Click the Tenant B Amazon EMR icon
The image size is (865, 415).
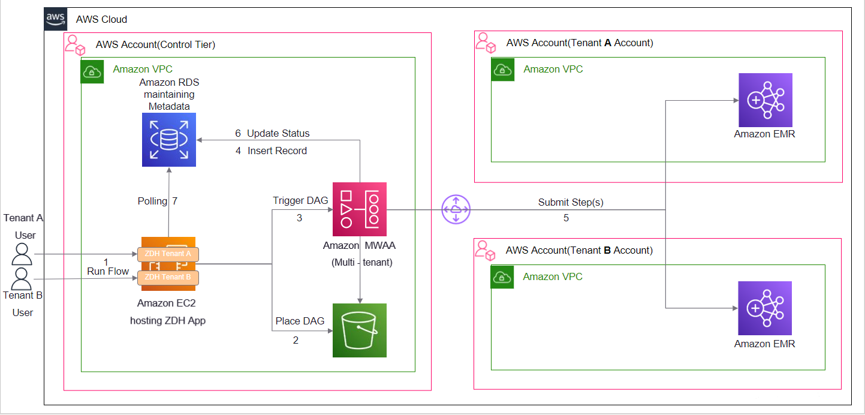coord(765,308)
